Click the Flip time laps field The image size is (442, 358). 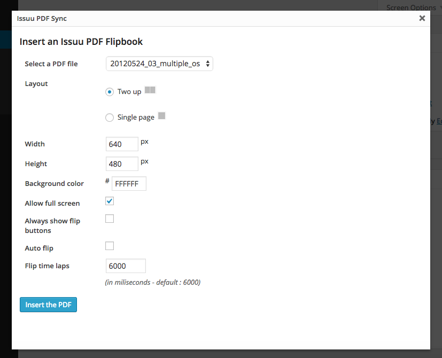click(x=126, y=266)
